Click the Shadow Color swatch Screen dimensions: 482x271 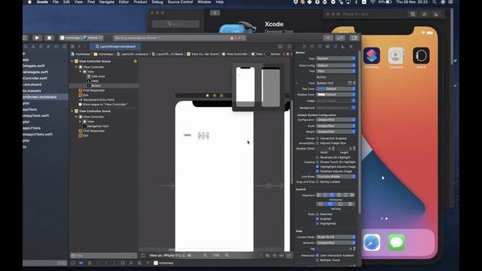322,95
